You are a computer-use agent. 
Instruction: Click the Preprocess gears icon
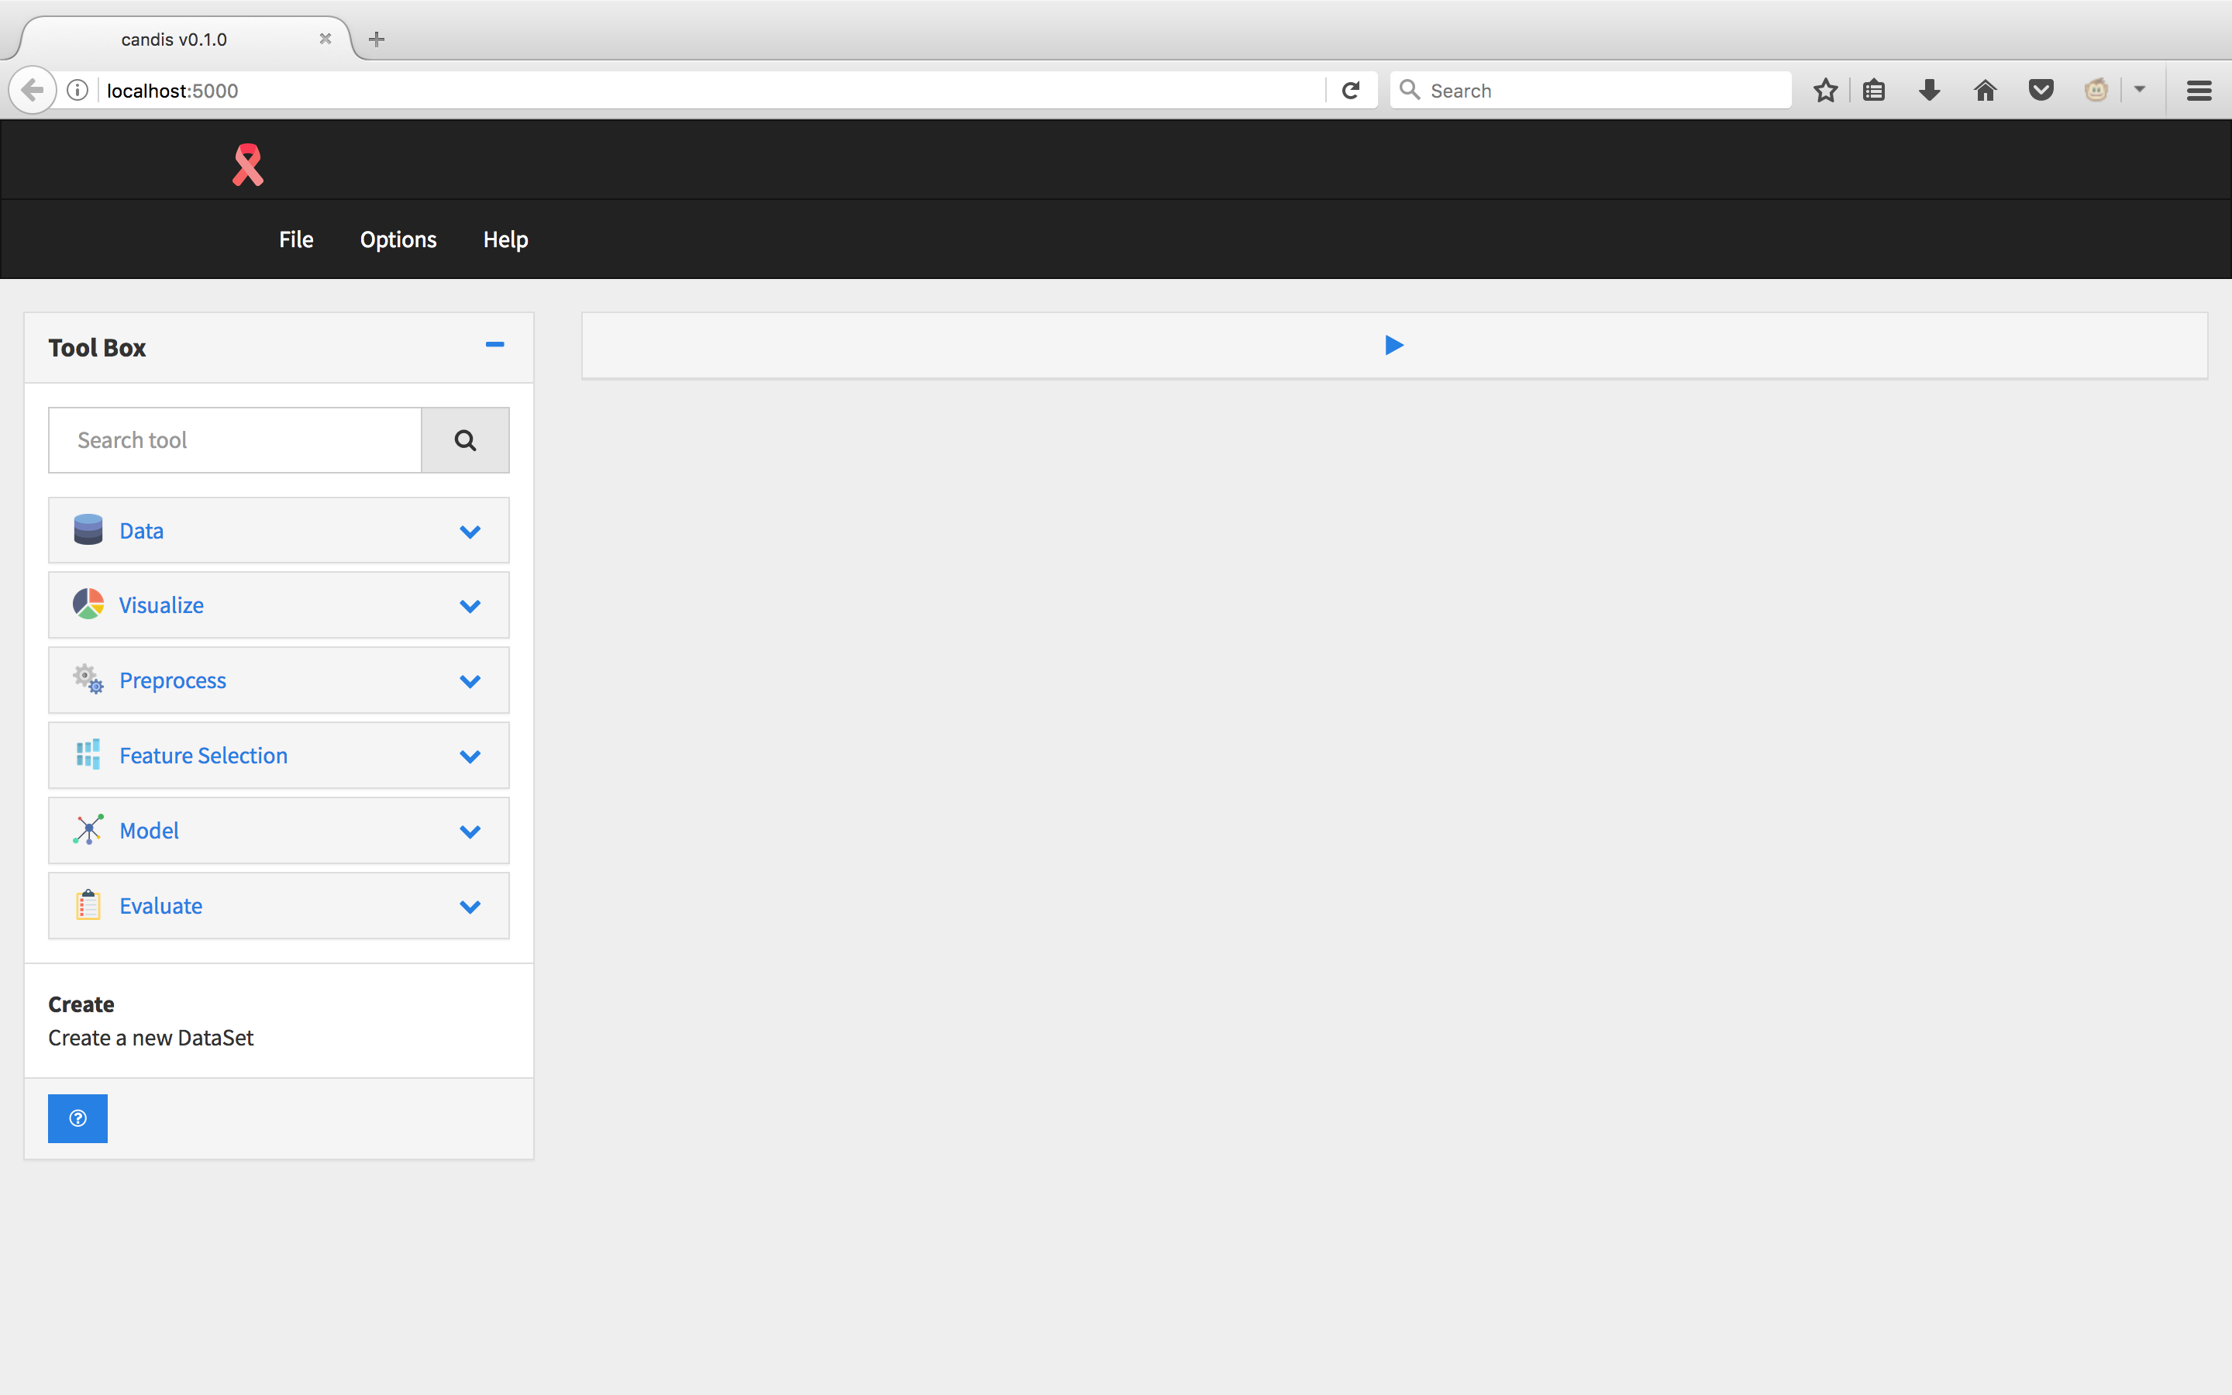click(x=88, y=679)
